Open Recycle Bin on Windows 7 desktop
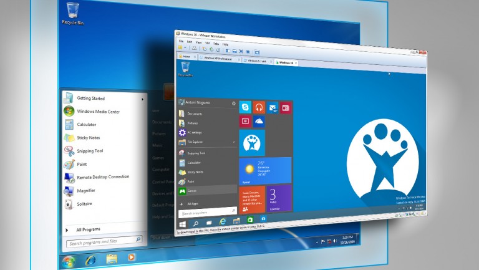 pos(73,12)
